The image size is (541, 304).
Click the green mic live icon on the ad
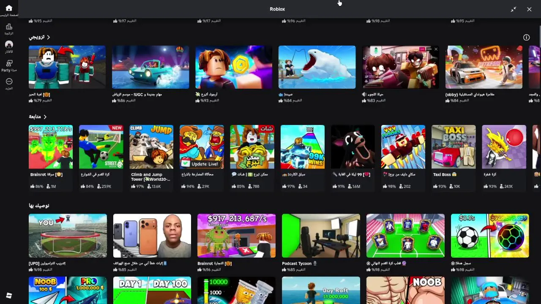click(375, 51)
